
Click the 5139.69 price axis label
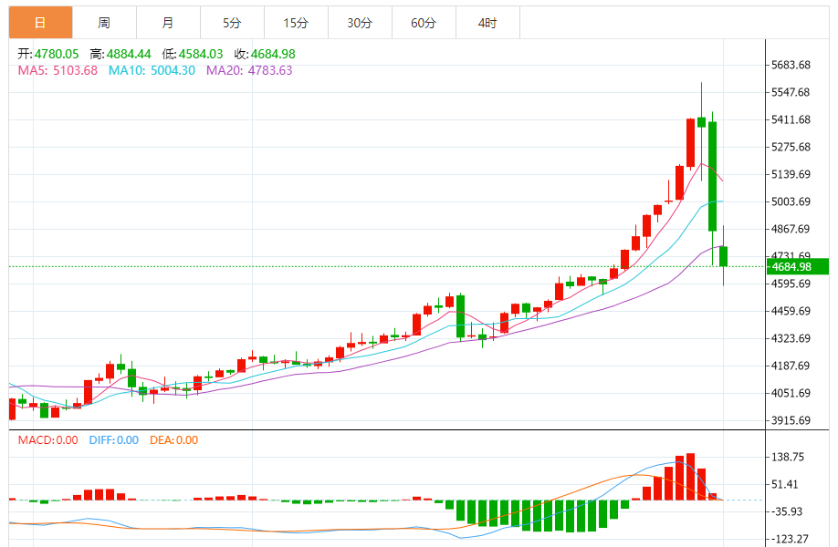791,174
